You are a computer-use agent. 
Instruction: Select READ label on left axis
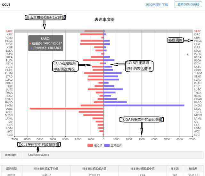[9, 96]
